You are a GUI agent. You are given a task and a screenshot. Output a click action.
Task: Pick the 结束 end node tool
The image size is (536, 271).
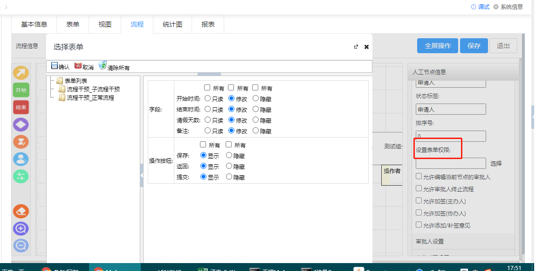tap(21, 107)
